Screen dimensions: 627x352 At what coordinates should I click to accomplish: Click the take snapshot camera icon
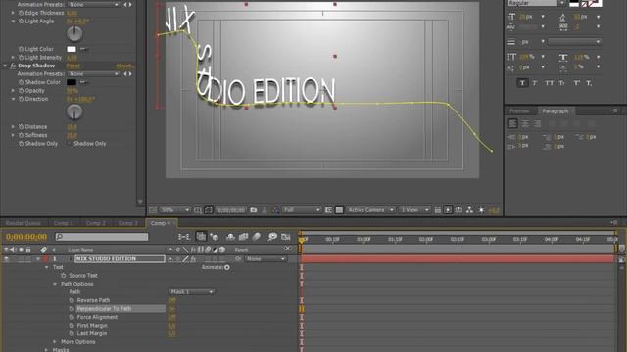click(254, 210)
